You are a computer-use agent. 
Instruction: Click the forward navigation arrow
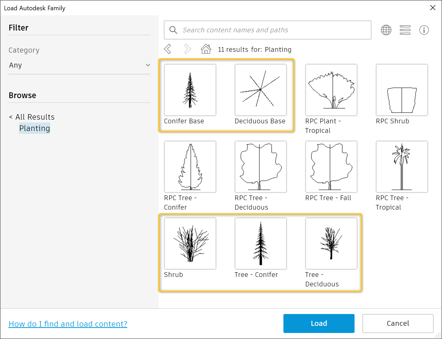point(187,49)
